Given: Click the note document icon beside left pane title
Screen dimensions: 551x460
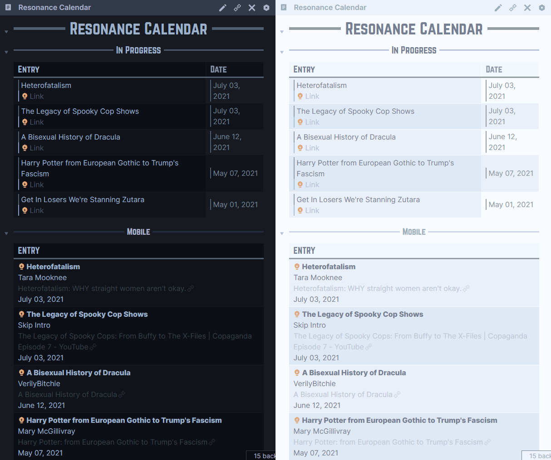Looking at the screenshot, I should (x=8, y=7).
